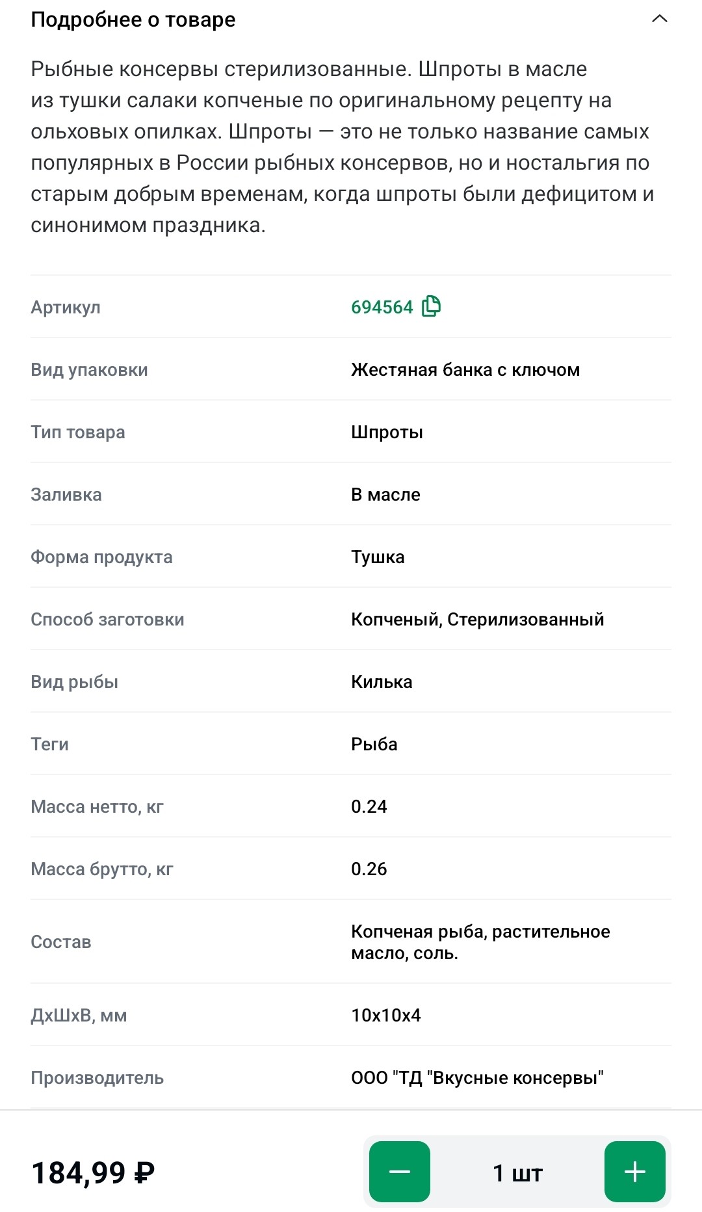Viewport: 702px width, 1212px height.
Task: Tap the "1 шт" quantity field
Action: coord(517,1173)
